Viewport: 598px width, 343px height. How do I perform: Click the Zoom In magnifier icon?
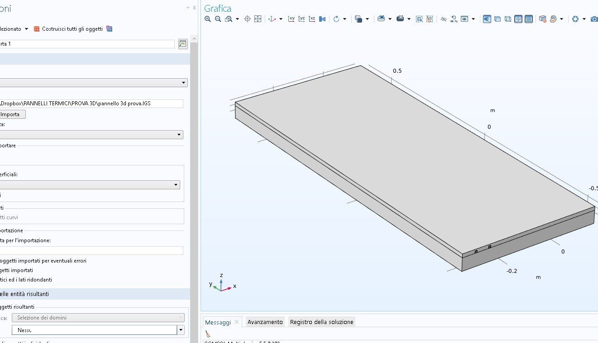207,19
